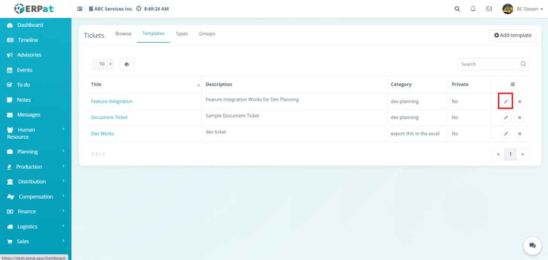Viewport: 548px width, 260px height.
Task: Open the notifications bell
Action: (x=473, y=9)
